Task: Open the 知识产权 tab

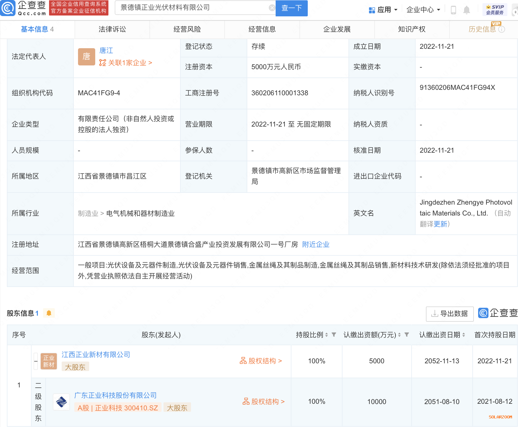Action: coord(412,29)
